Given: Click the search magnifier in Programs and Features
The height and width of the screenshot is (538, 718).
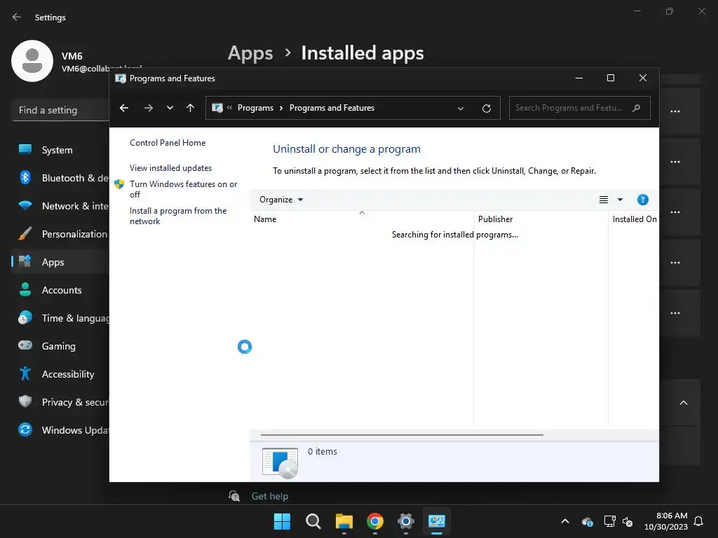Looking at the screenshot, I should coord(636,108).
